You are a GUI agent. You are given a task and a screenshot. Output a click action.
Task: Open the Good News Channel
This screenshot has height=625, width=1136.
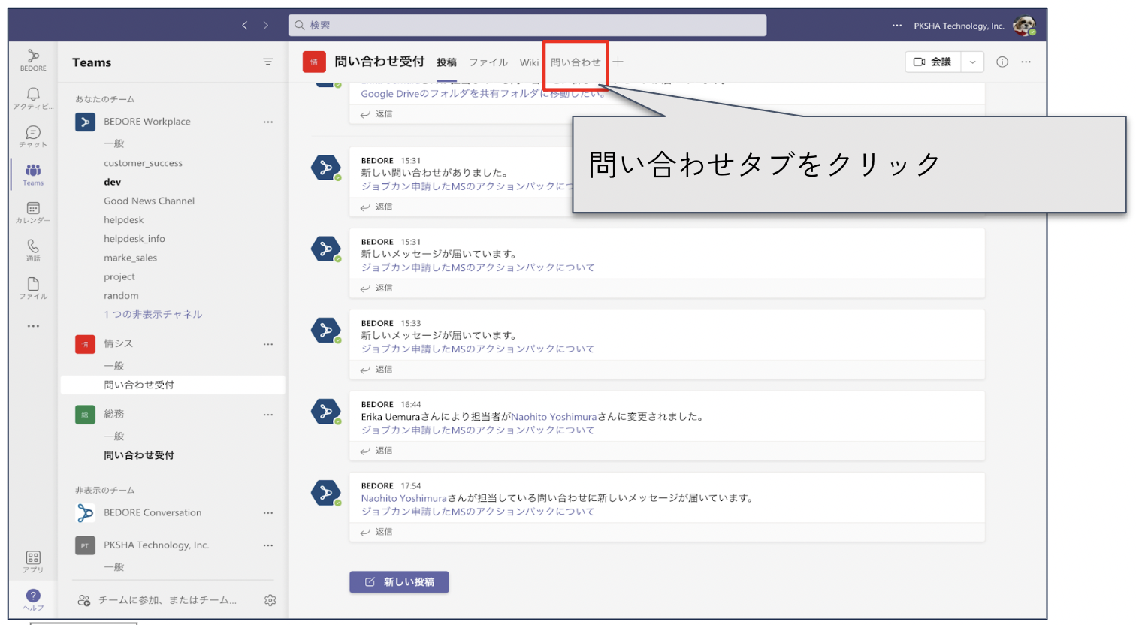[149, 201]
